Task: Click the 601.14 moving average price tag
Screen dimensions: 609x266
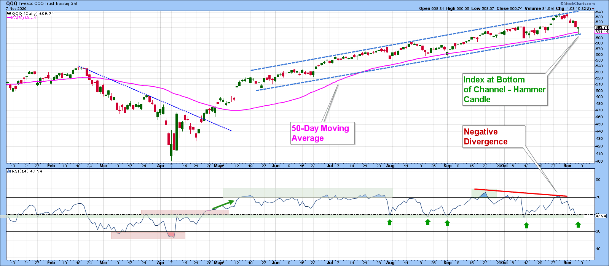Action: click(x=601, y=32)
